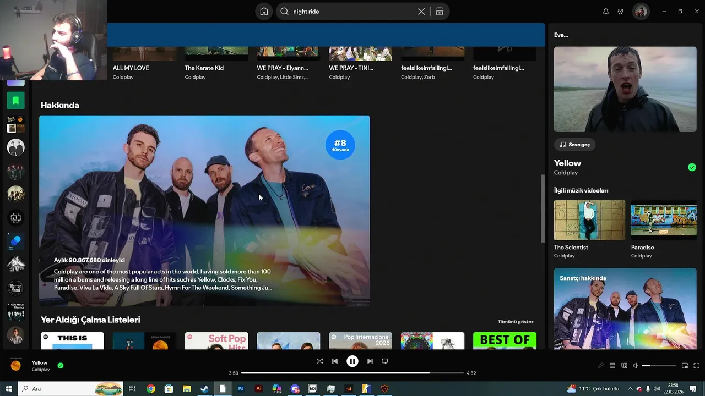Click the Yellow title in Now Playing panel
The width and height of the screenshot is (705, 396).
click(567, 163)
